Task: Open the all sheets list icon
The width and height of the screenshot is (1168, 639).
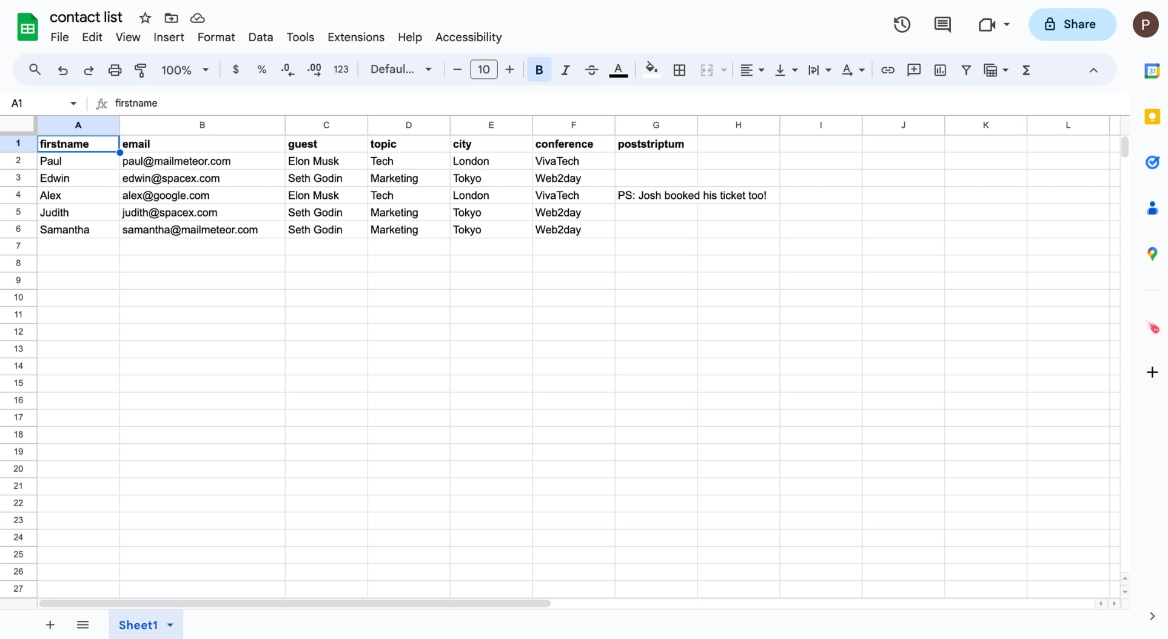Action: pos(83,624)
